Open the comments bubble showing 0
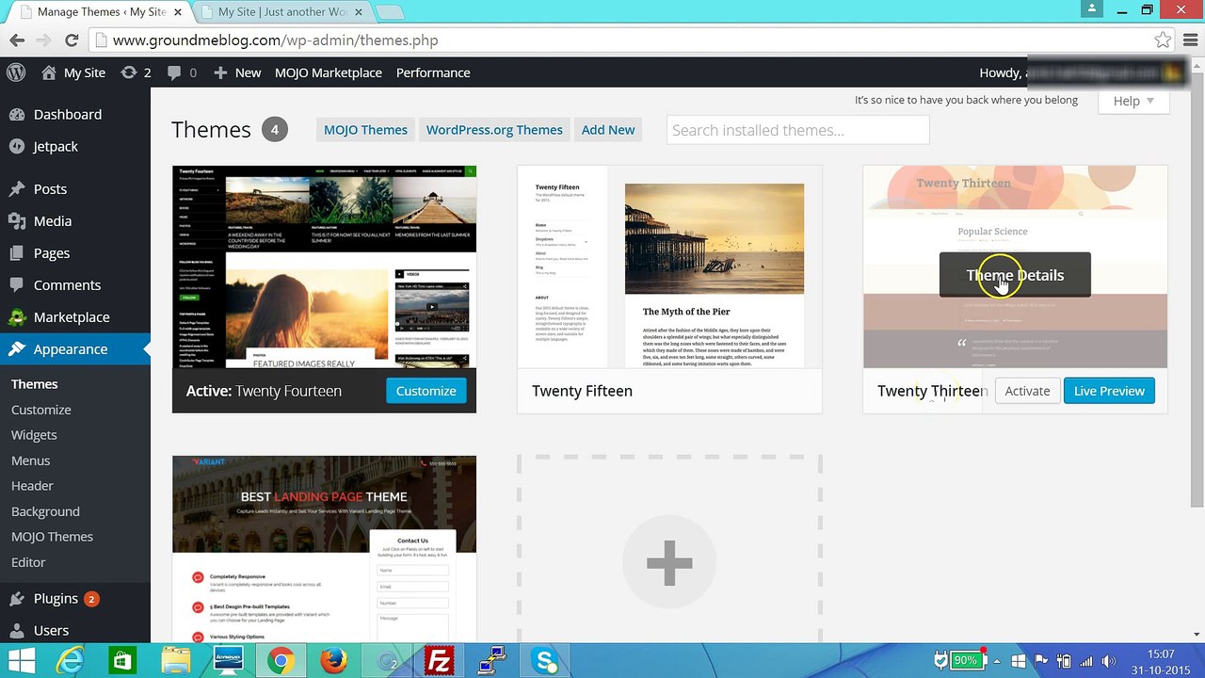This screenshot has height=678, width=1205. [182, 73]
